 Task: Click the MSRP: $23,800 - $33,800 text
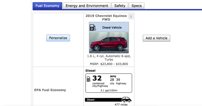click(x=109, y=64)
